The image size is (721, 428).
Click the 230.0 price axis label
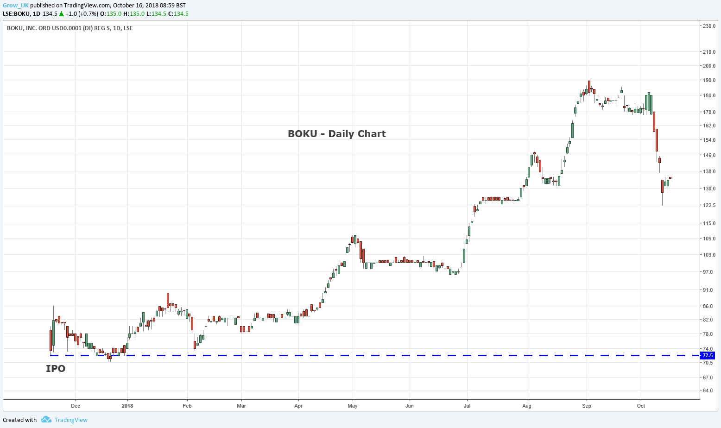tap(709, 26)
